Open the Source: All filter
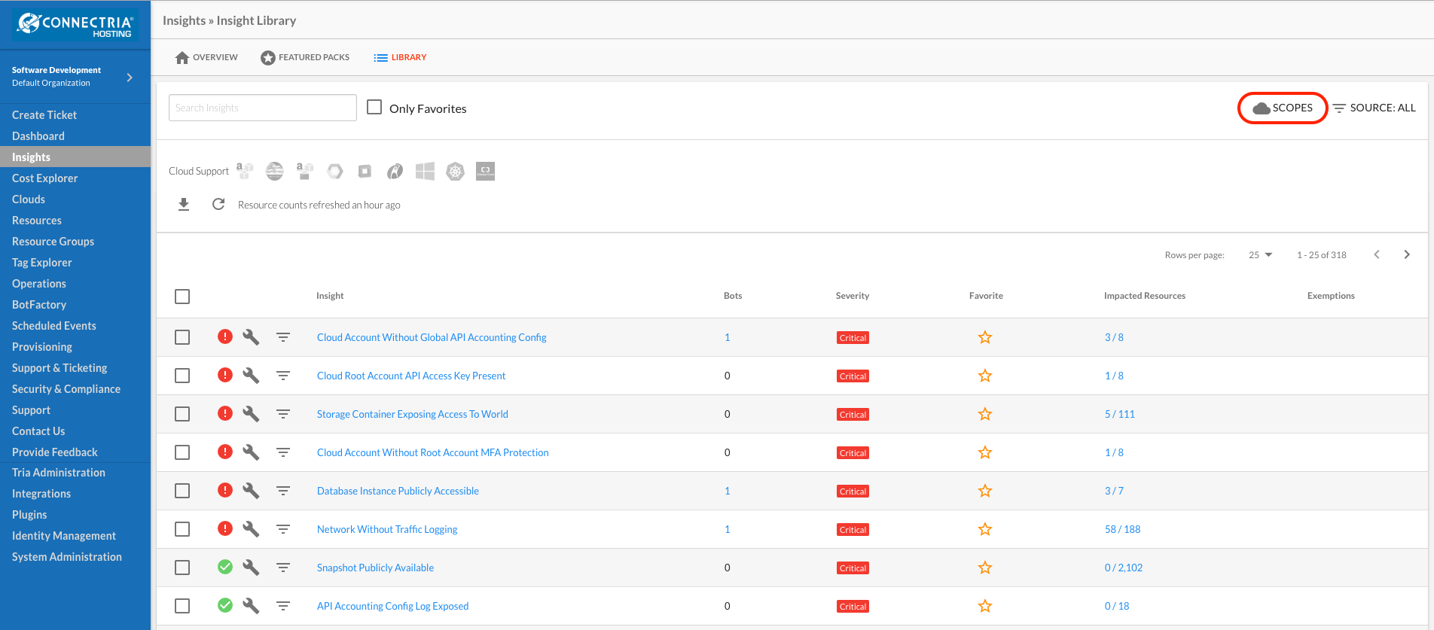This screenshot has width=1434, height=630. [1375, 108]
